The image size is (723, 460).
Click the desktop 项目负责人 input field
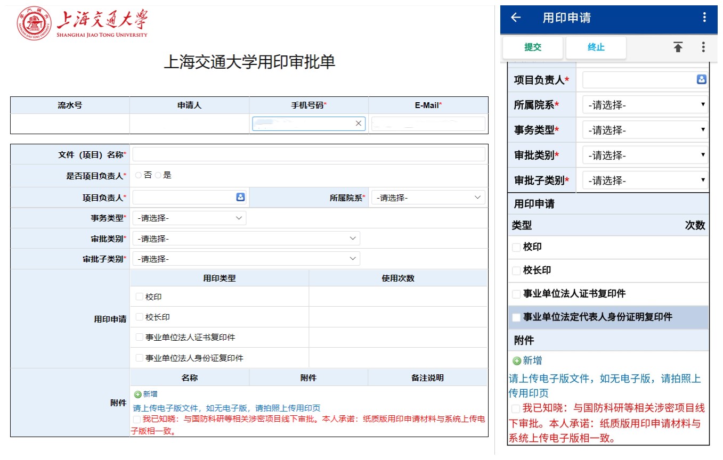pos(189,198)
